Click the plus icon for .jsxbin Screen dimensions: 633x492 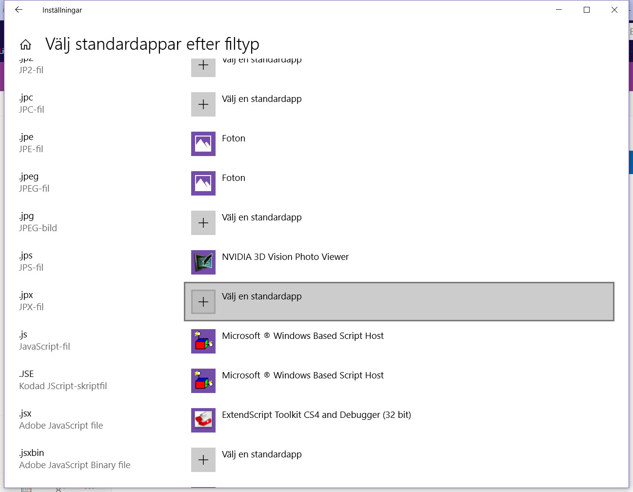click(203, 460)
